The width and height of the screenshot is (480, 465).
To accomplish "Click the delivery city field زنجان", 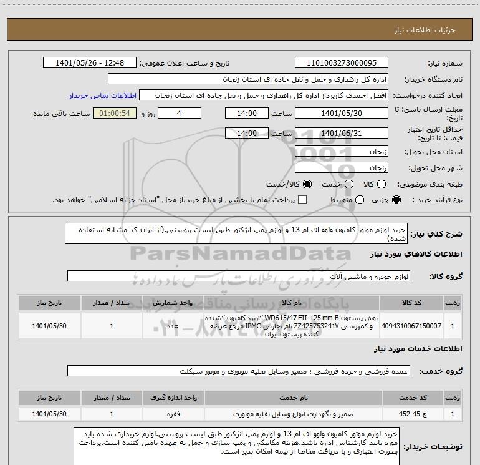I will tap(342, 168).
